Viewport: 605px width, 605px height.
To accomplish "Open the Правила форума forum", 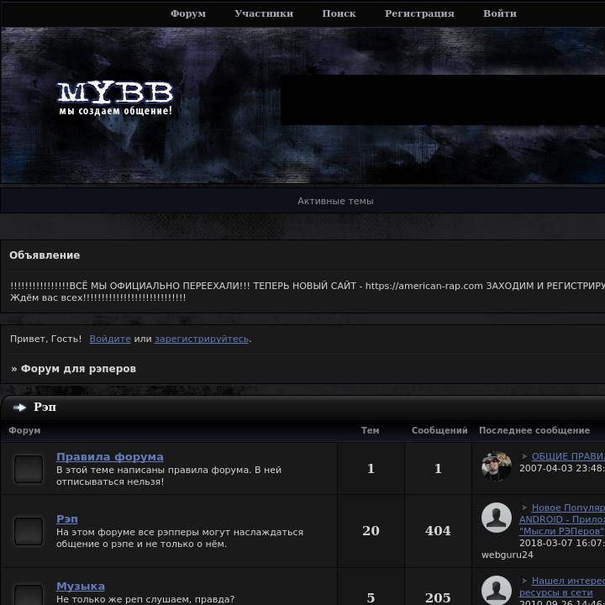I will [109, 457].
